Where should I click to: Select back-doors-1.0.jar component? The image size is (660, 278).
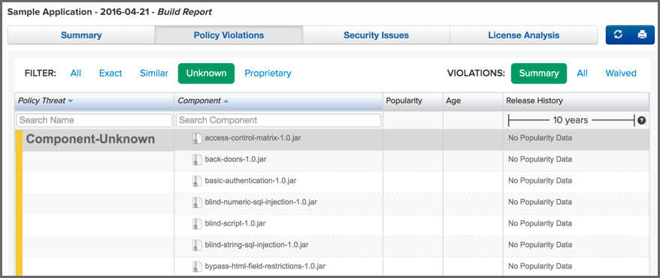(235, 159)
